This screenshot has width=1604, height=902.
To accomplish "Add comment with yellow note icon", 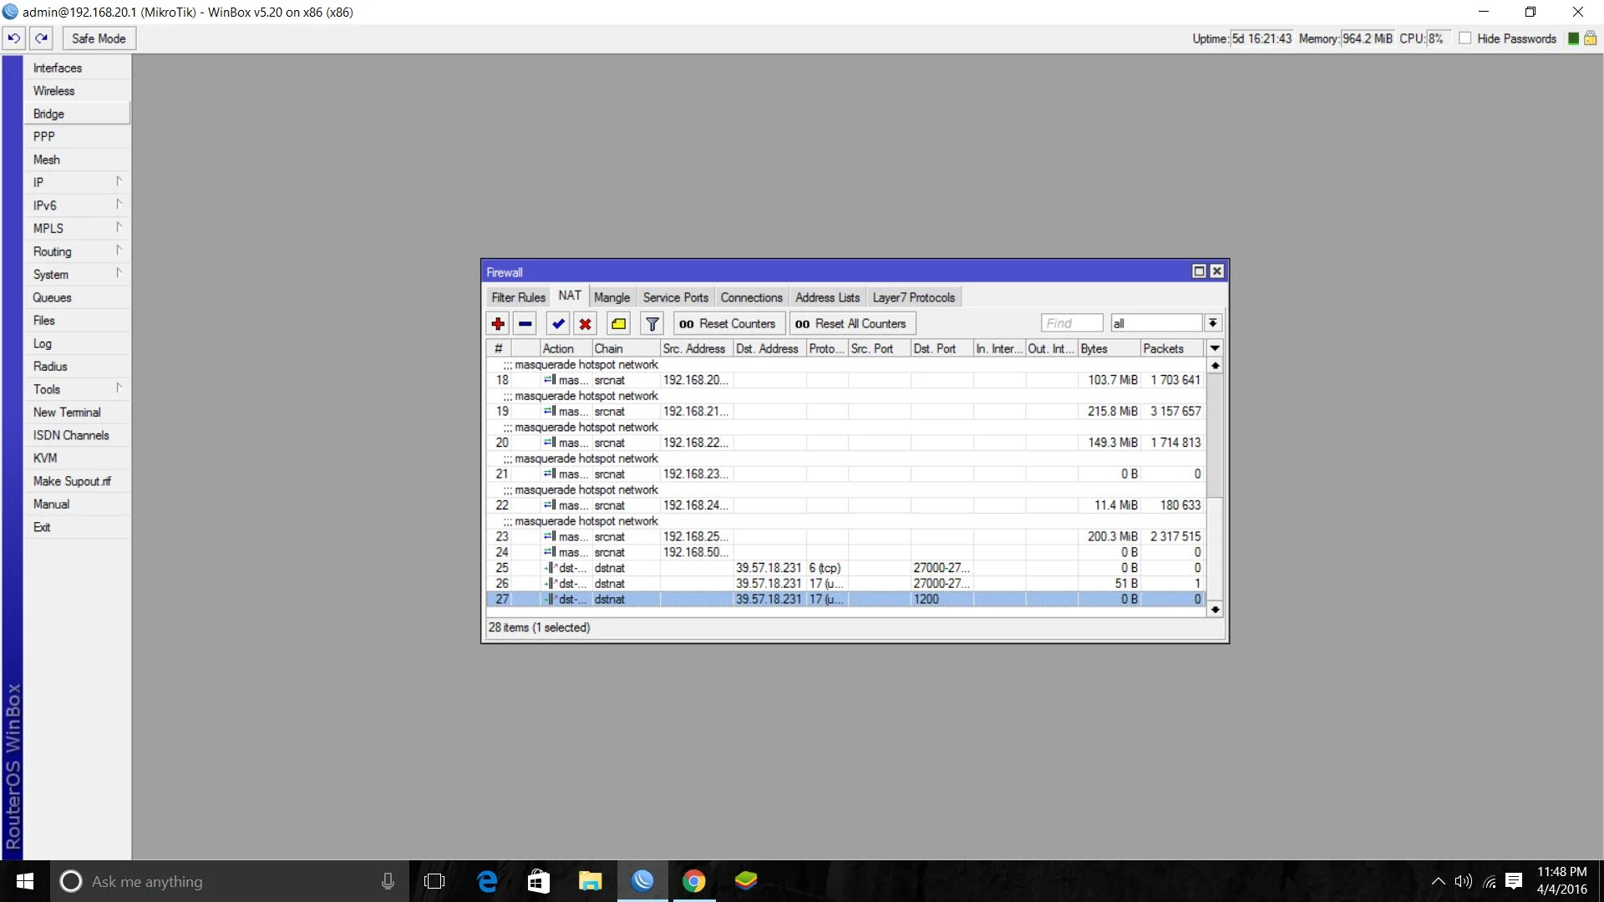I will (x=618, y=323).
